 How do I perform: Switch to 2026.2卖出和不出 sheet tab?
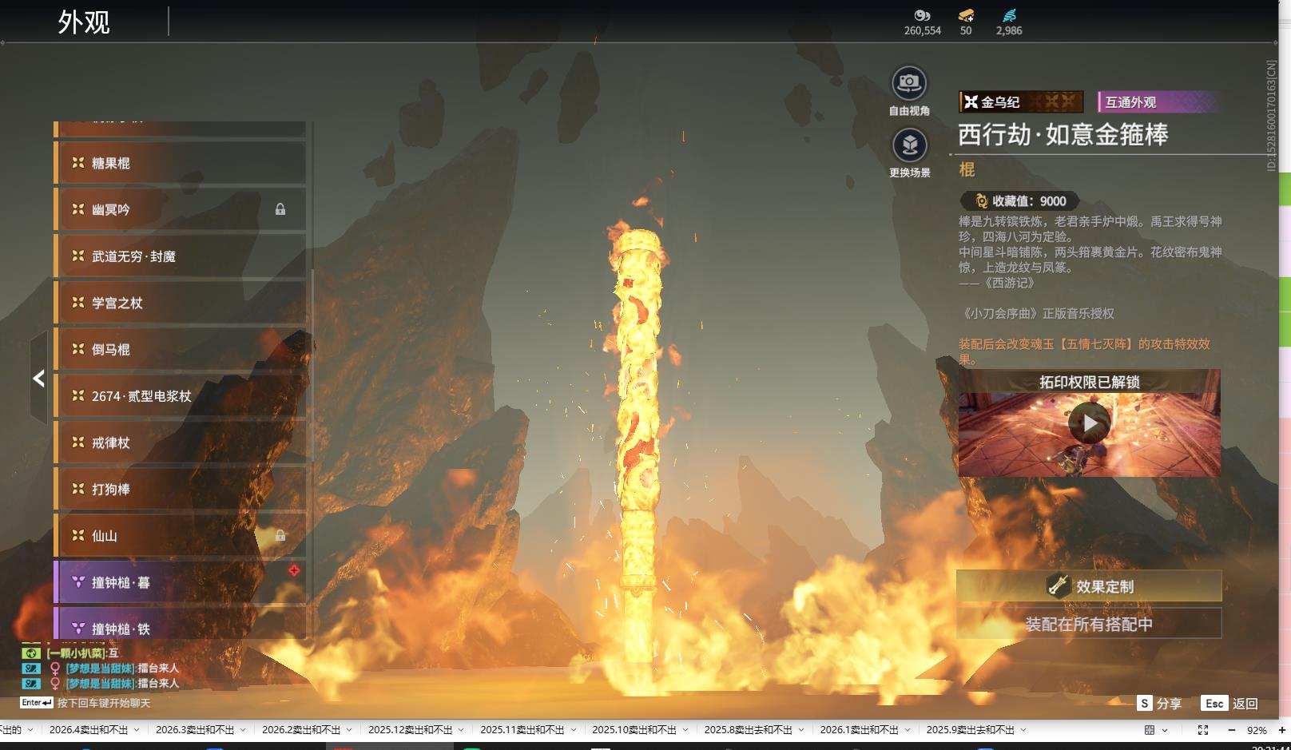click(x=301, y=730)
